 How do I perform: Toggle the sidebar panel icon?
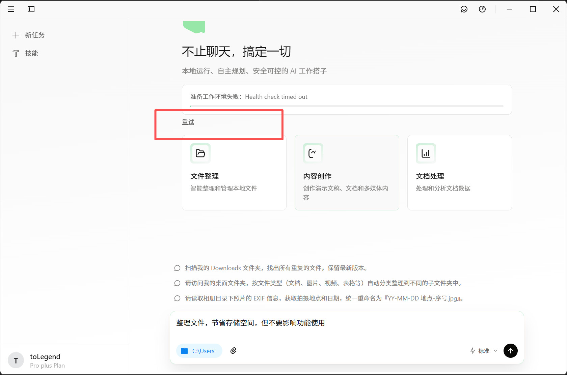coord(31,9)
